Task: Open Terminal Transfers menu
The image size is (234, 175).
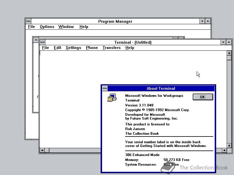Action: [112, 48]
